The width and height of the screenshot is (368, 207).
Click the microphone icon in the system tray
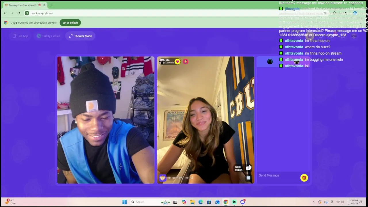pos(332,202)
